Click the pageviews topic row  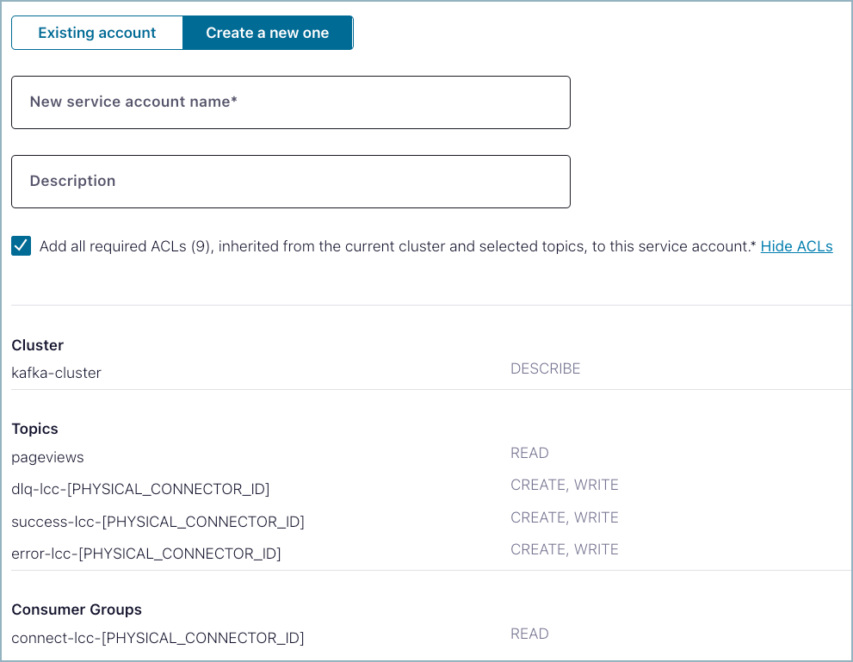pyautogui.click(x=47, y=457)
